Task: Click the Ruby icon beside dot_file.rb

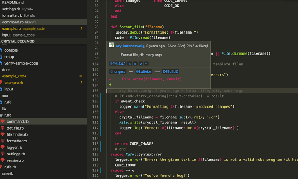Action: click(3, 128)
